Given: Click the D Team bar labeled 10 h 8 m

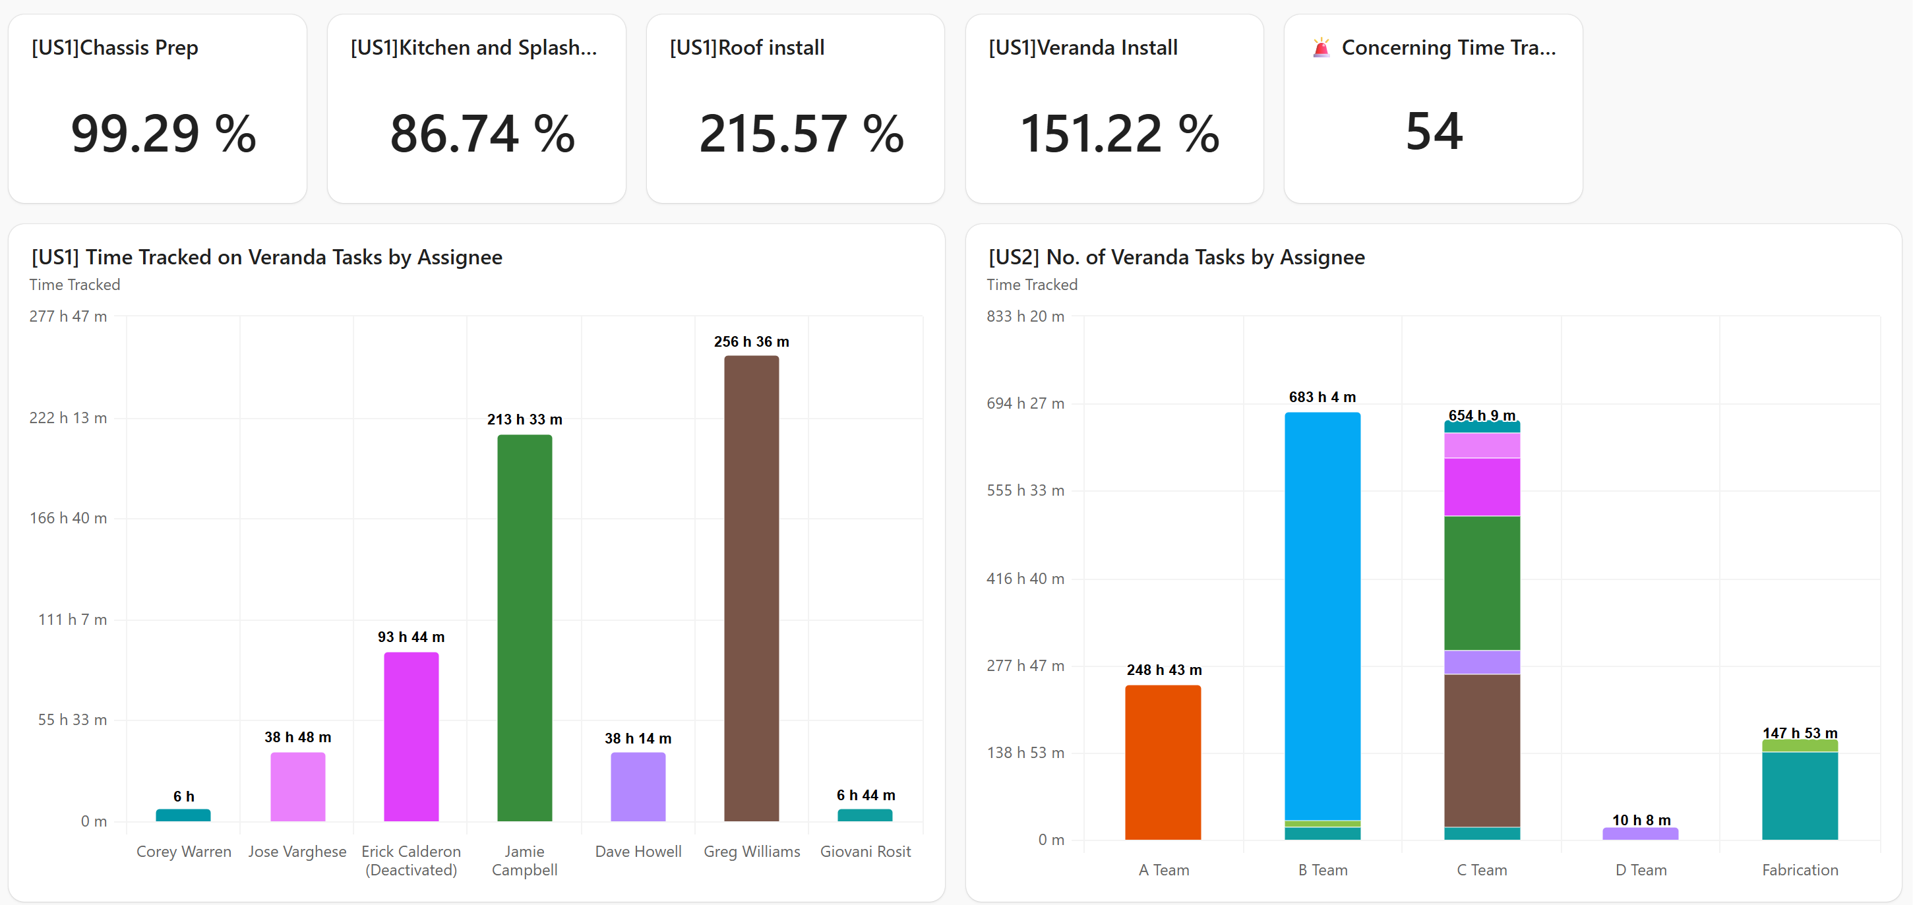Looking at the screenshot, I should pyautogui.click(x=1641, y=833).
